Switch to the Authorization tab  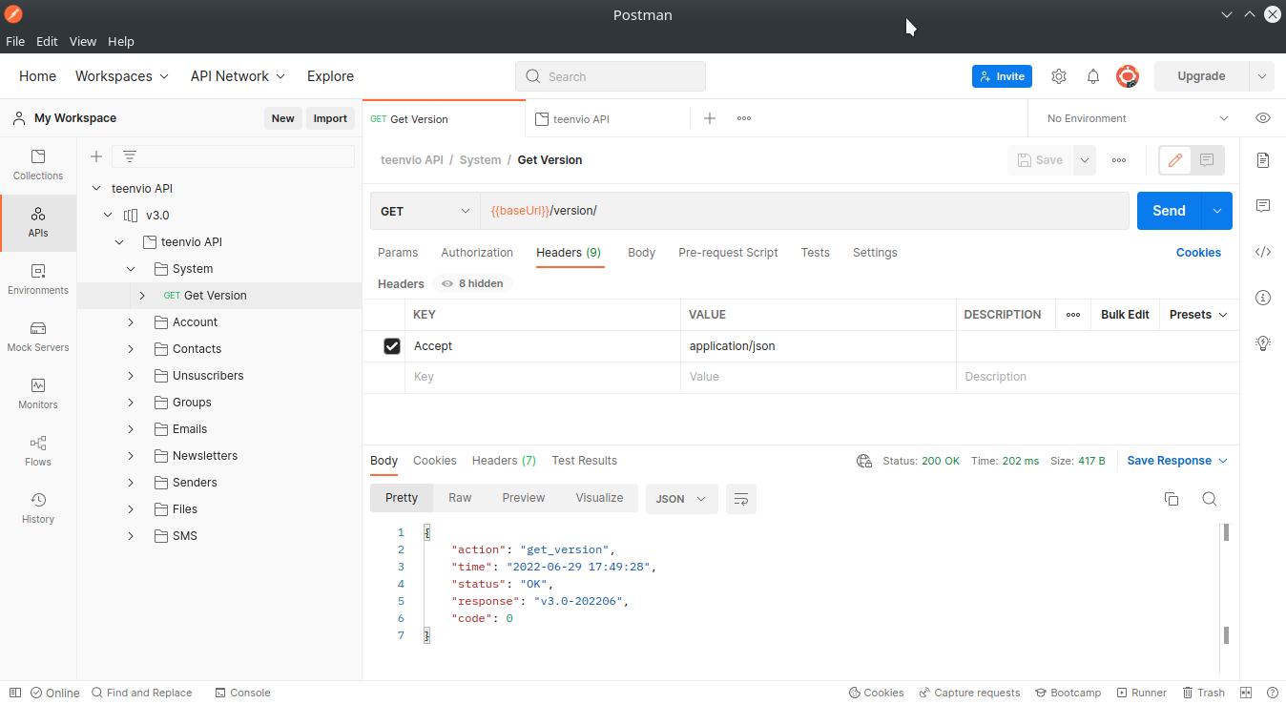[x=477, y=253]
